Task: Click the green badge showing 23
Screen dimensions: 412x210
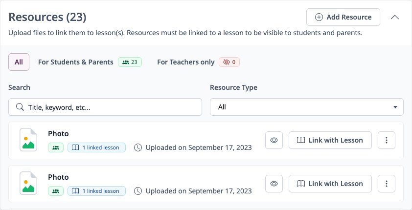Action: tap(130, 62)
